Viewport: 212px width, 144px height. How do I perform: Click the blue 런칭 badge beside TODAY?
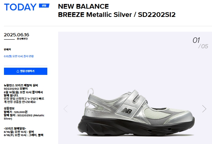point(44,5)
